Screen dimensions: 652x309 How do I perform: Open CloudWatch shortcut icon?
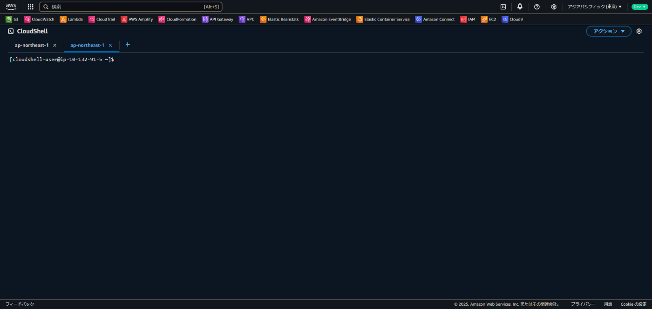27,20
